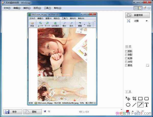Click 插件(P) in captured ACDSee menu
The width and height of the screenshot is (153, 117).
(73, 18)
